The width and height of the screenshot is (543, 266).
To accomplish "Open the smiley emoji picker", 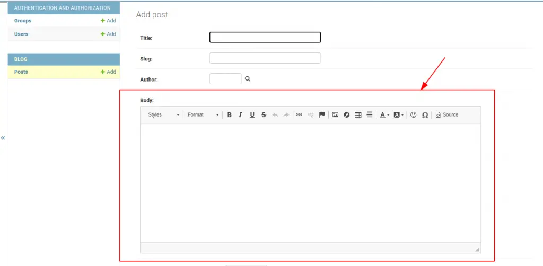I will click(x=413, y=115).
